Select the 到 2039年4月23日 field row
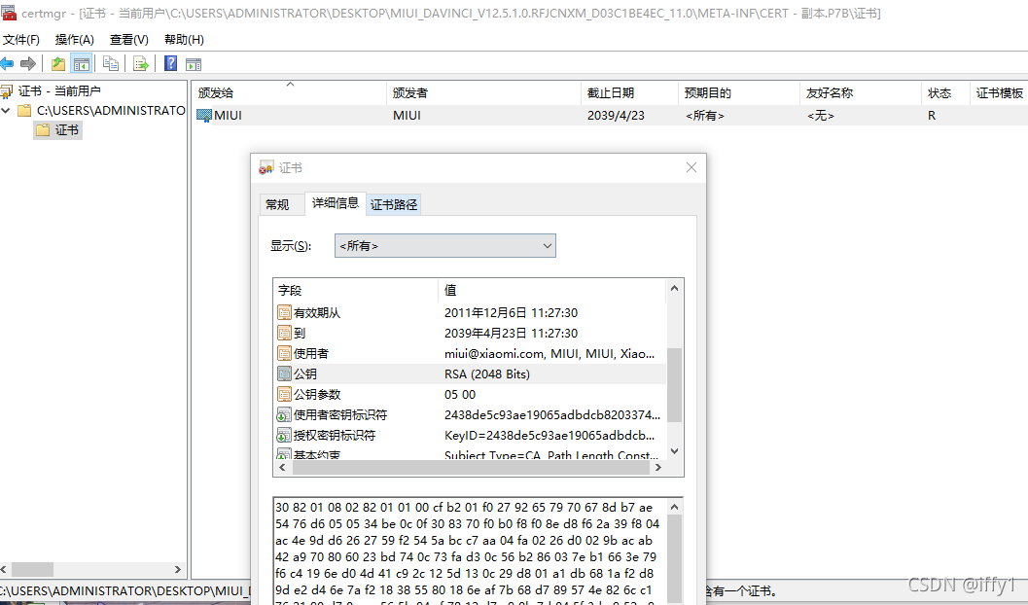 click(470, 333)
